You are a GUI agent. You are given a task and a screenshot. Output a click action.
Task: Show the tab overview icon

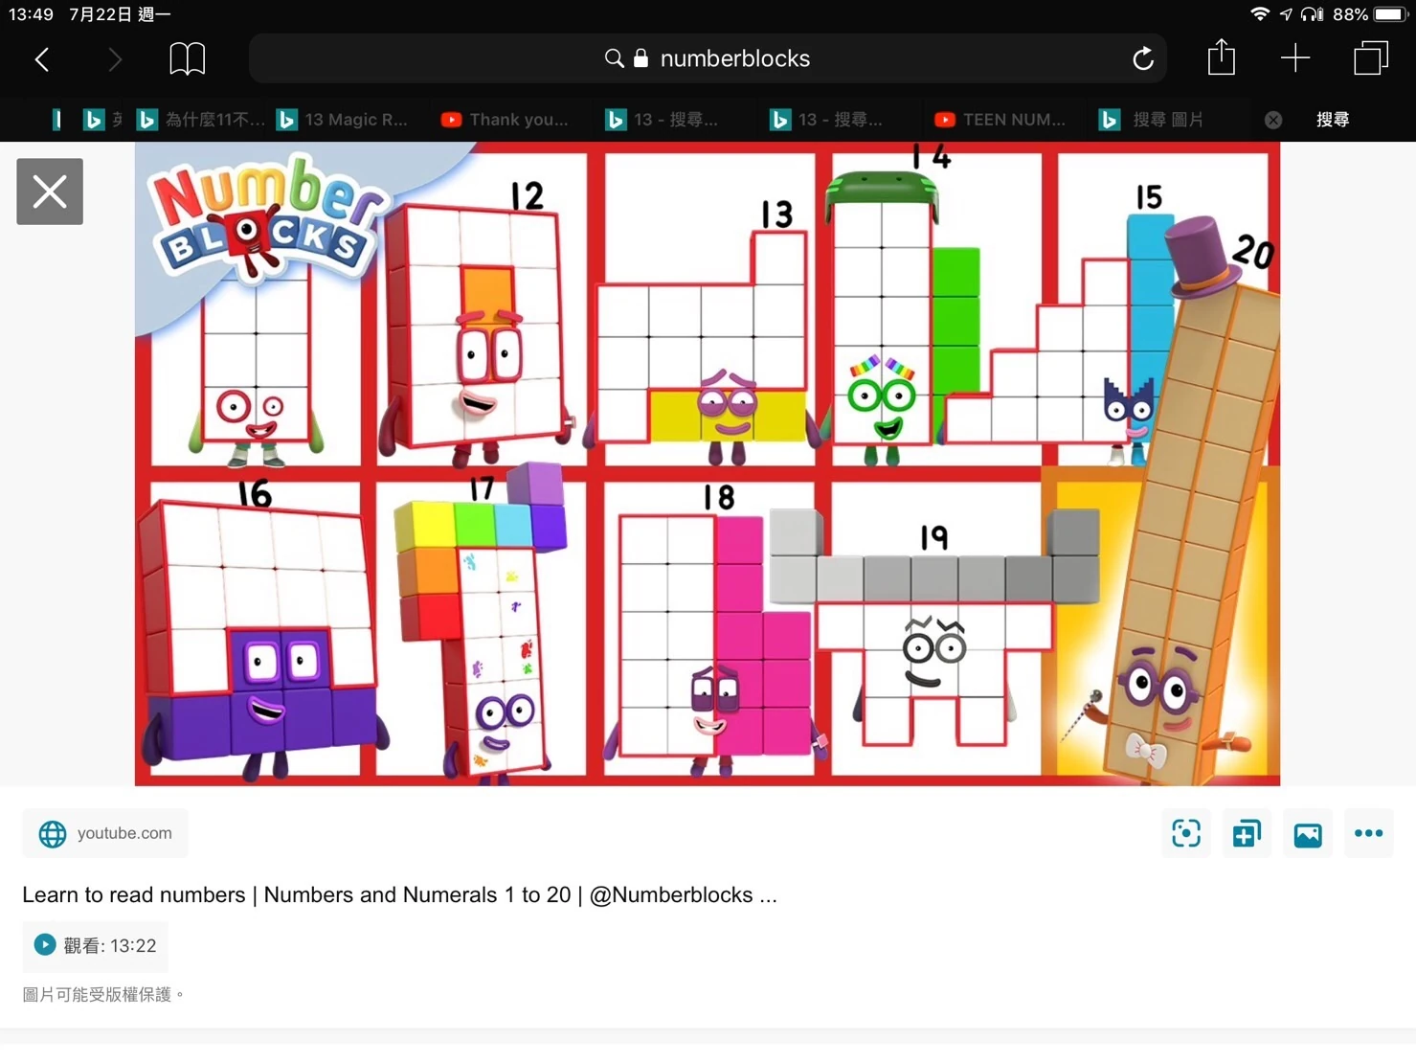point(1371,58)
